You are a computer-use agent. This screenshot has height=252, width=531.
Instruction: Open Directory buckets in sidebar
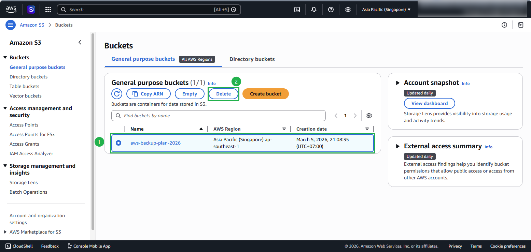click(29, 77)
